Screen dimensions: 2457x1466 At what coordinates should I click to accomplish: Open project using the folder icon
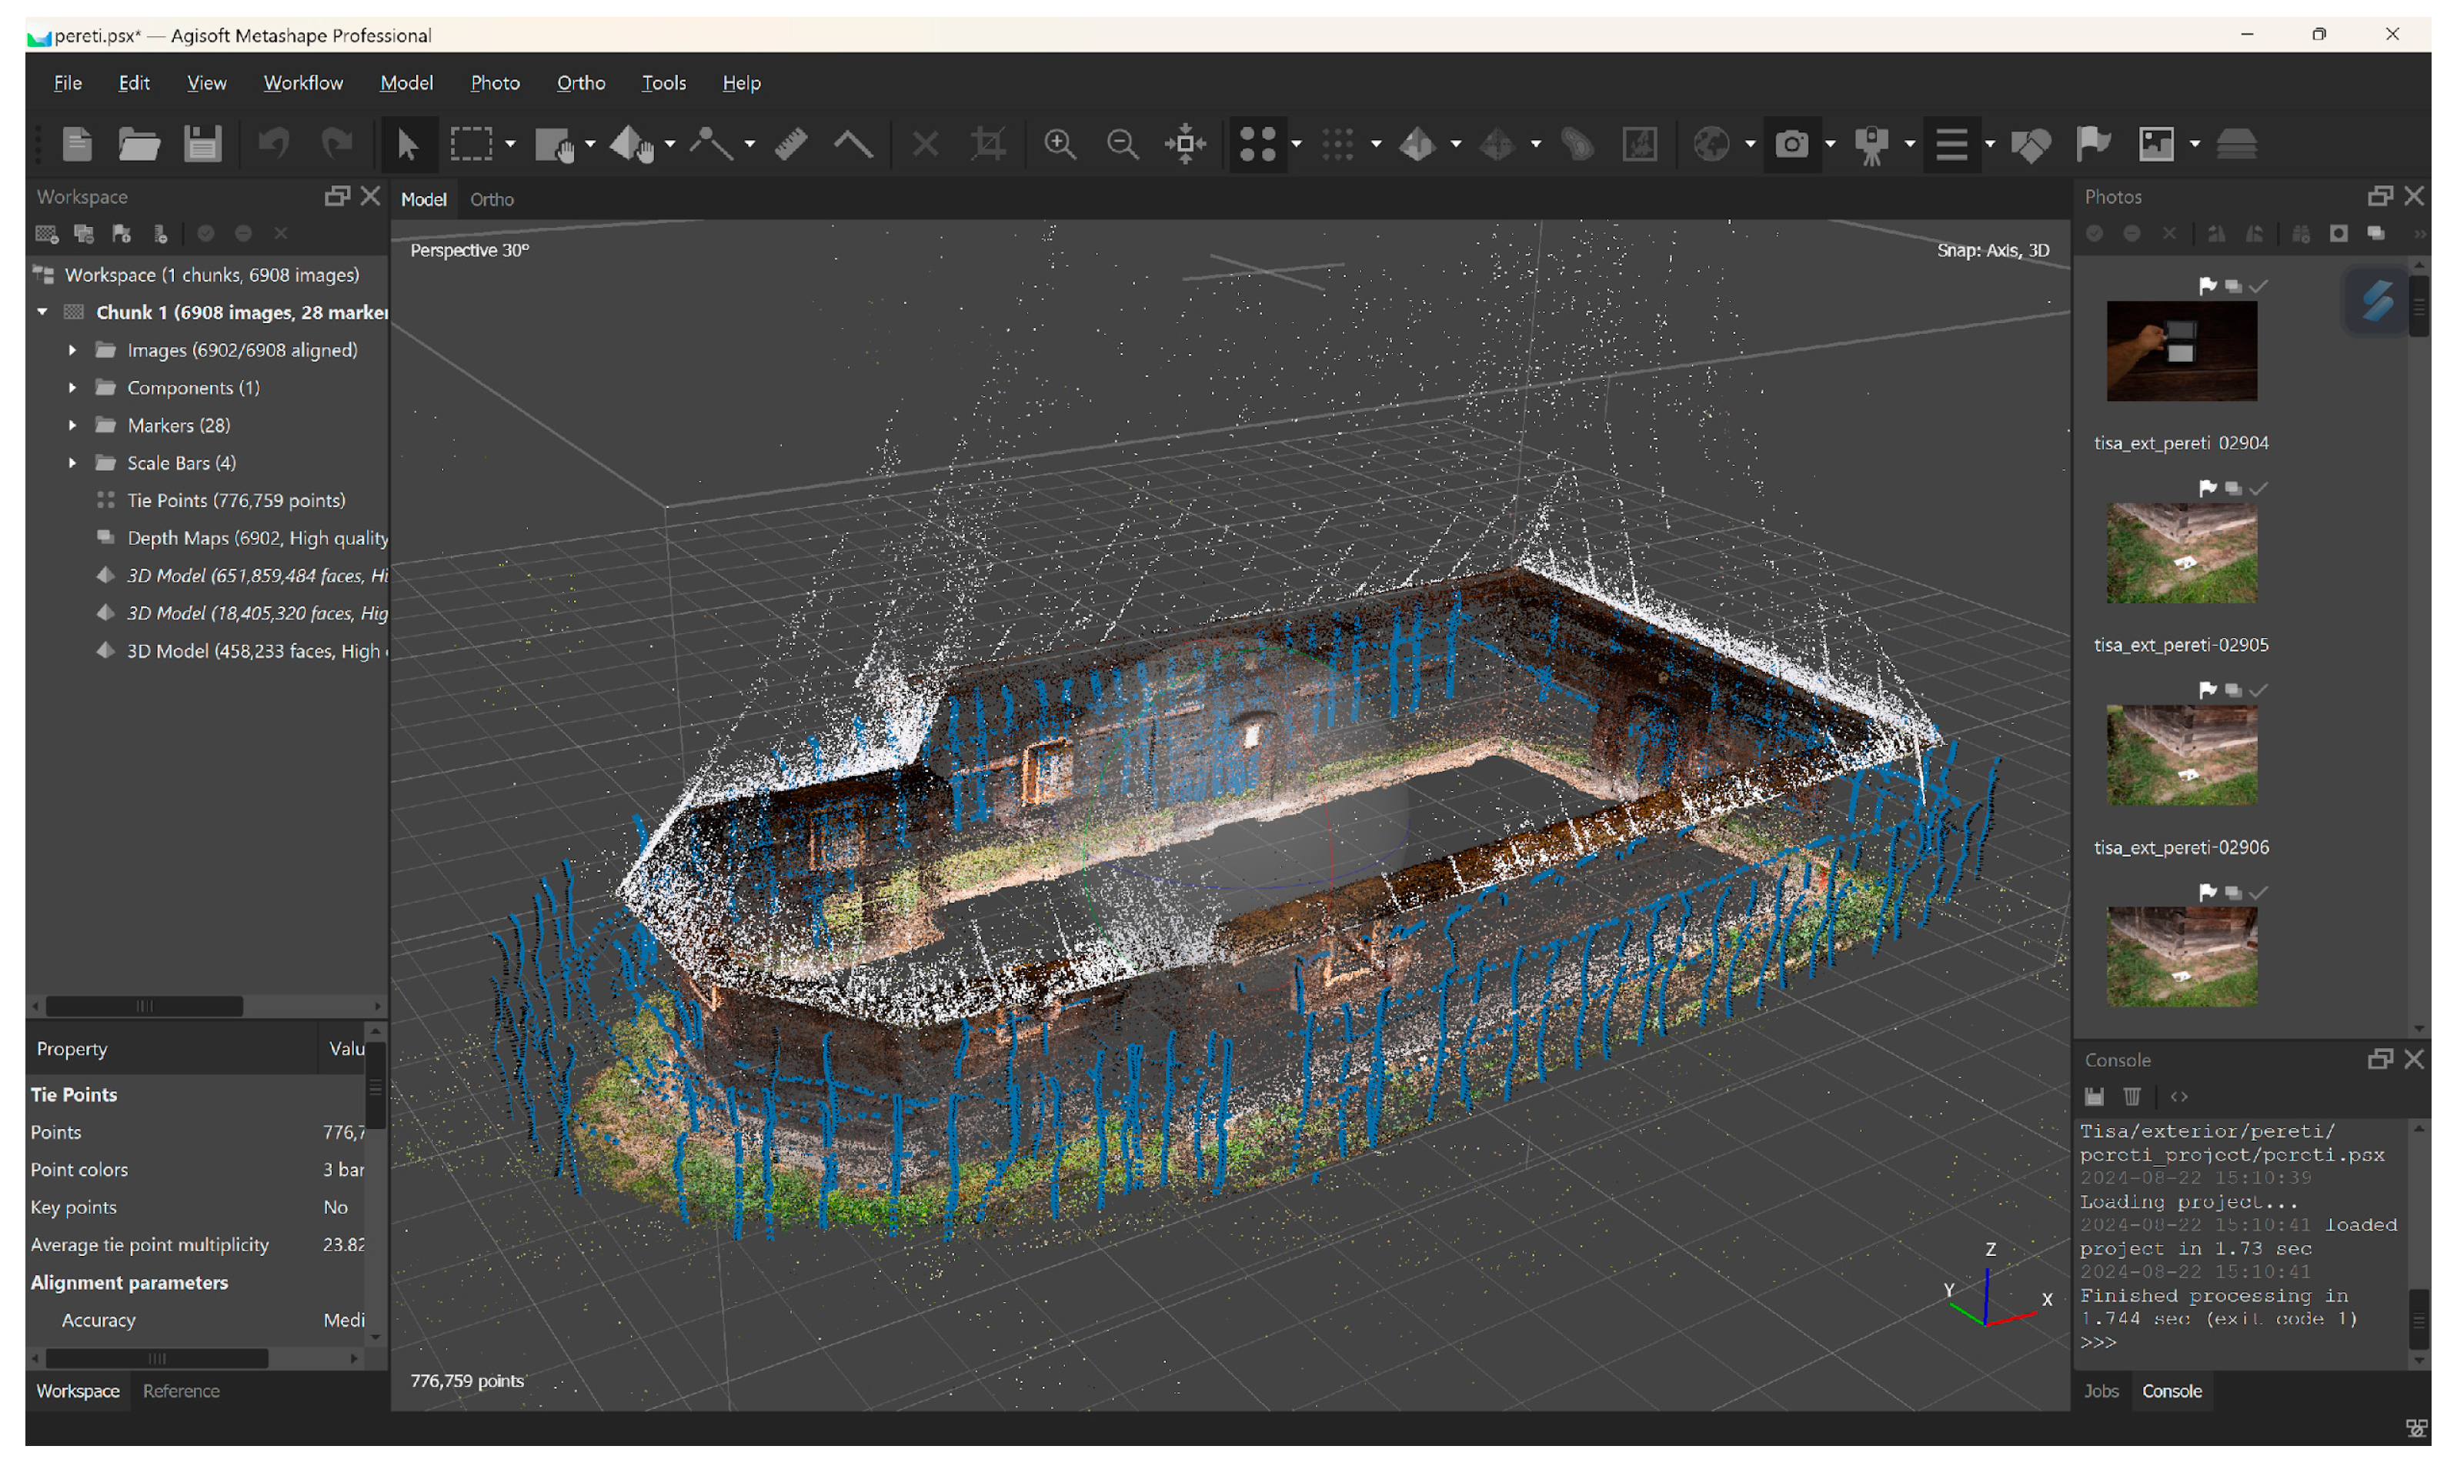click(x=139, y=144)
